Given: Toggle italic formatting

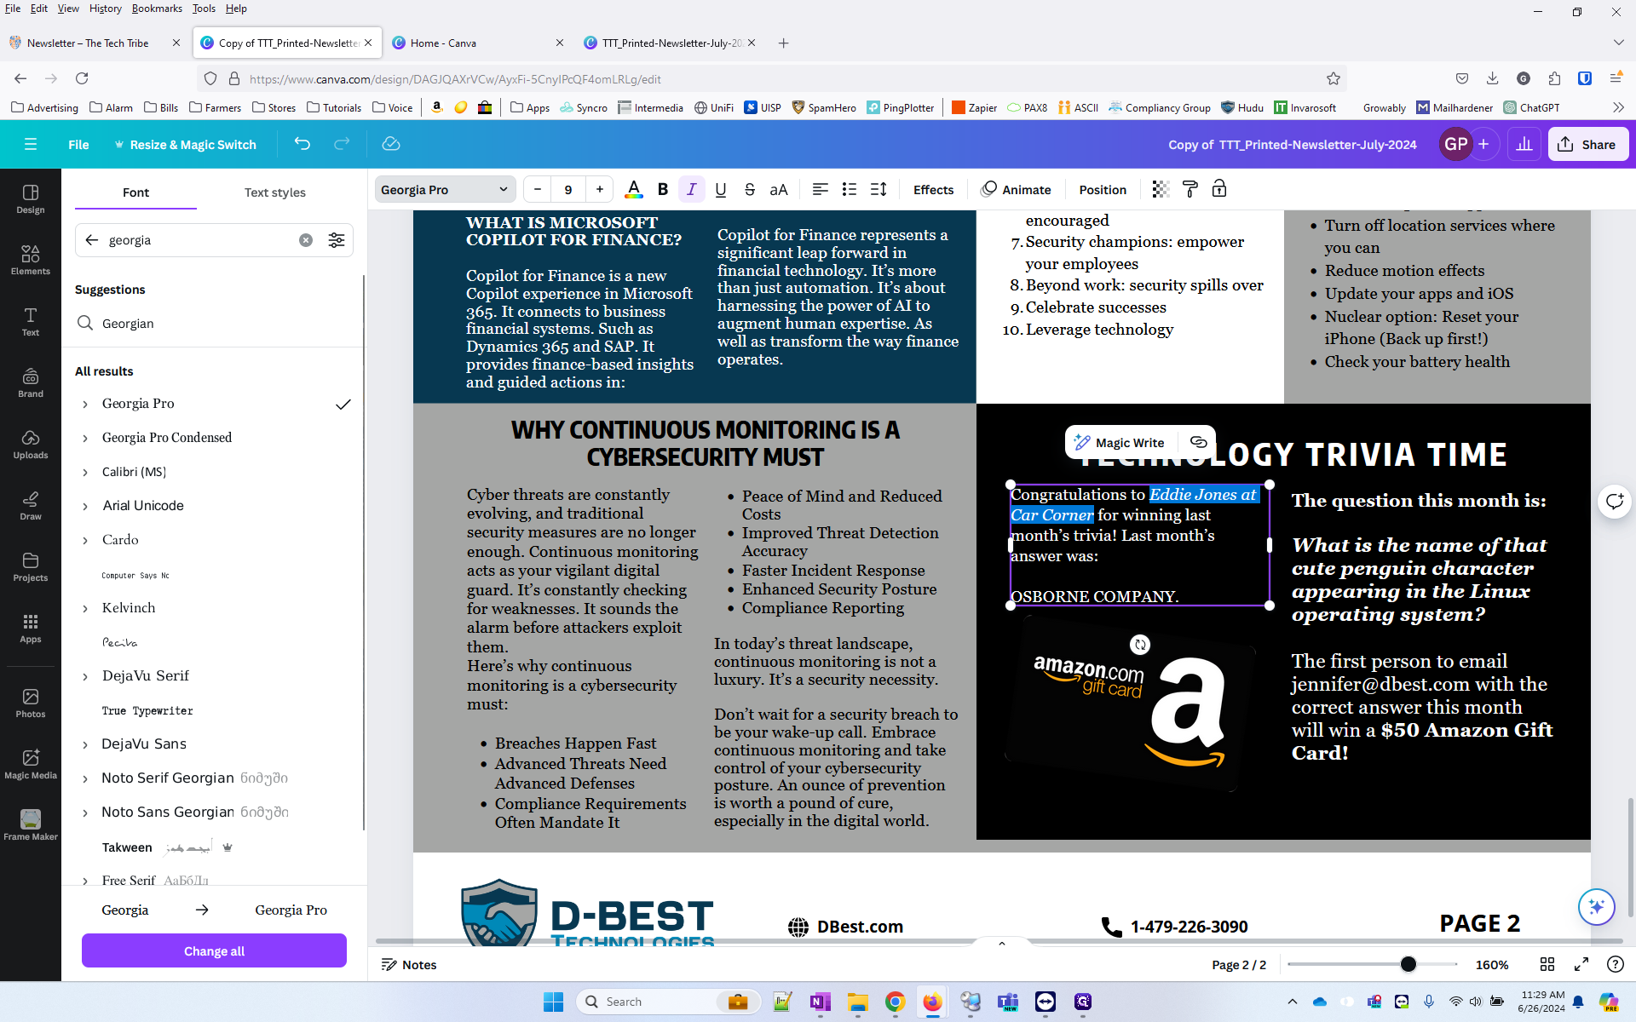Looking at the screenshot, I should [692, 189].
